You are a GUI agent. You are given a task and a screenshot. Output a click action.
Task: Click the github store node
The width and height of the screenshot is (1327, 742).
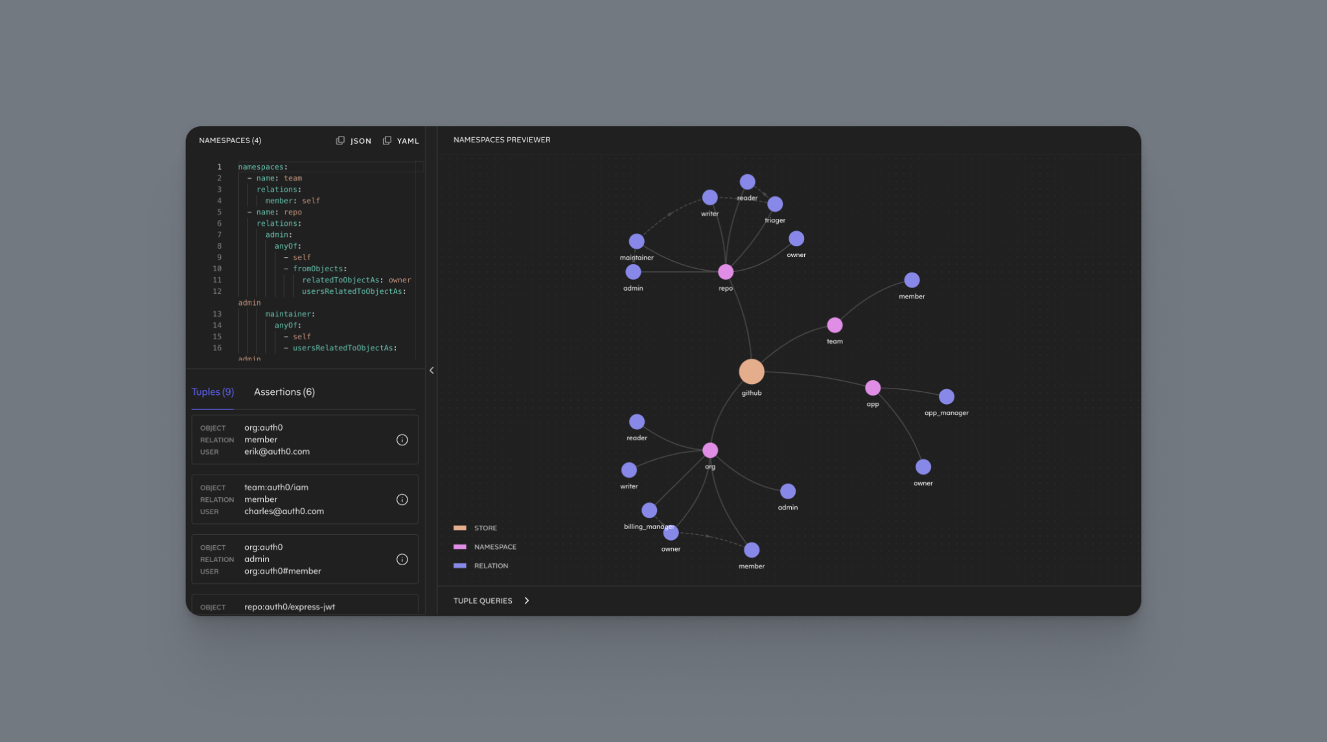tap(751, 372)
